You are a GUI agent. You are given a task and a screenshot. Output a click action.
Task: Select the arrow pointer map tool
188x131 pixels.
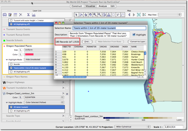click(76, 15)
